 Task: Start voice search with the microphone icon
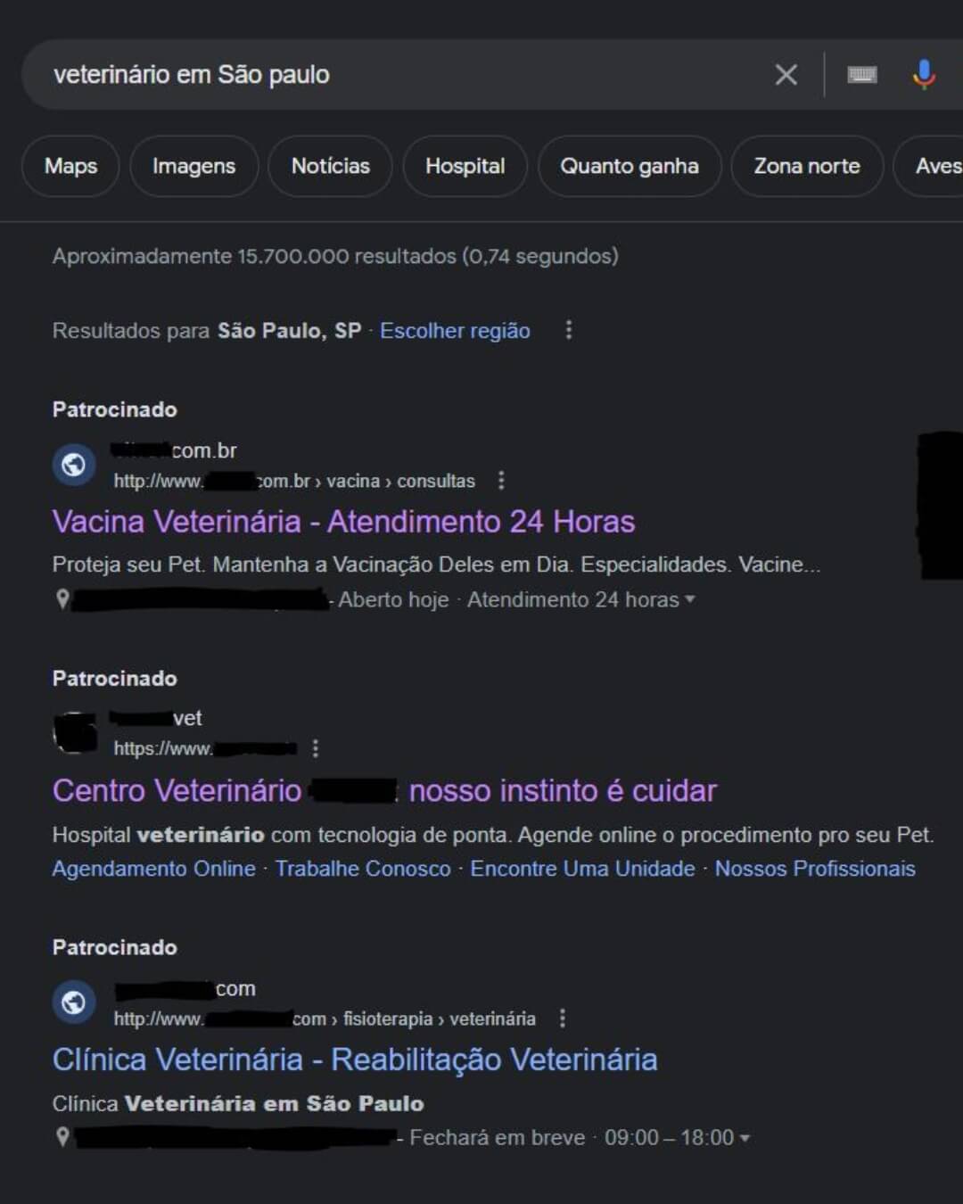pyautogui.click(x=924, y=75)
